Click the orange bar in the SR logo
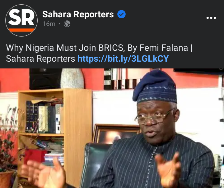Viewport: 224px width, 188px height. coord(21,30)
